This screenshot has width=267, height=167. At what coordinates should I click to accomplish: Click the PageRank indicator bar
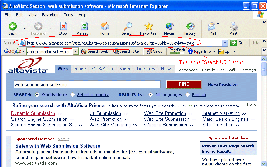[x=177, y=53]
